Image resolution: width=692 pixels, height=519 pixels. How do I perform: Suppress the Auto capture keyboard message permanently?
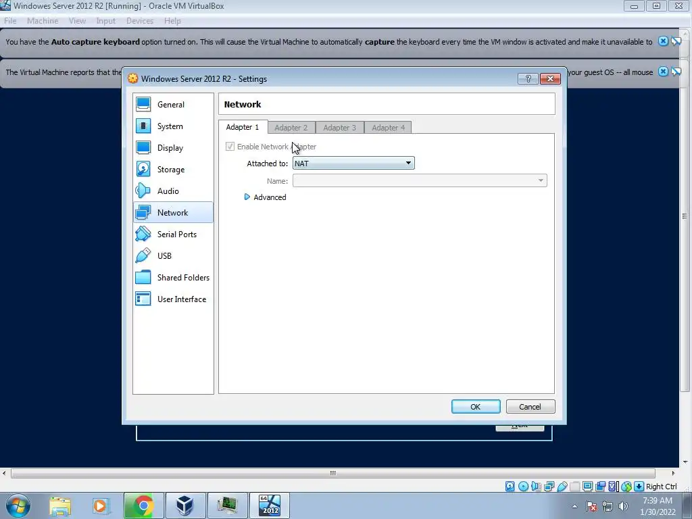point(676,41)
